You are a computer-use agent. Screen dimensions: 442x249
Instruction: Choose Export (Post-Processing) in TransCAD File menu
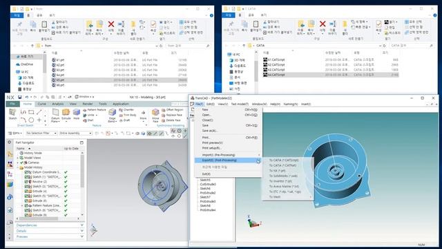tap(228, 160)
